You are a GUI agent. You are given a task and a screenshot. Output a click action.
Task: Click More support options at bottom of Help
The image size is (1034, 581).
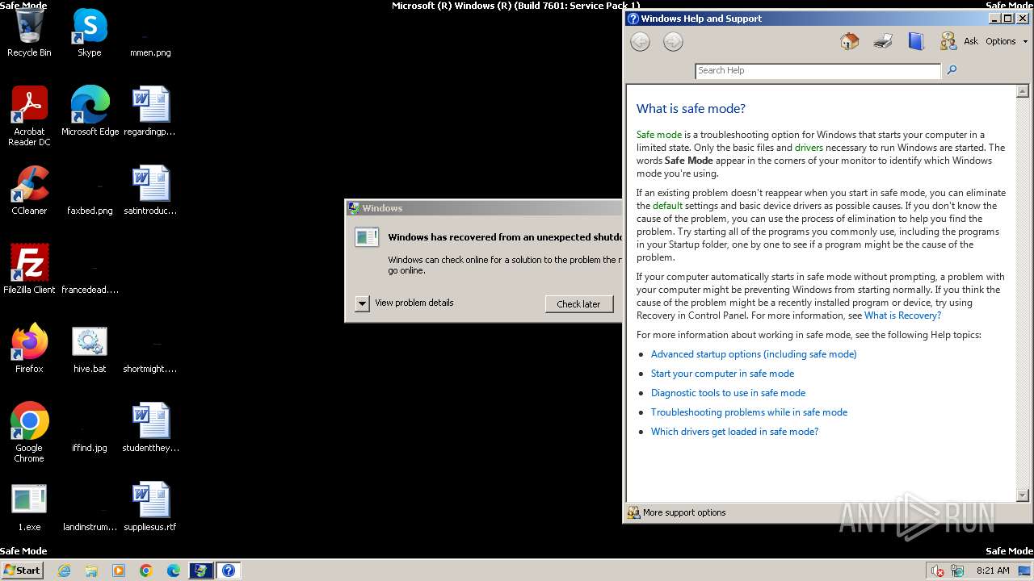pyautogui.click(x=677, y=512)
